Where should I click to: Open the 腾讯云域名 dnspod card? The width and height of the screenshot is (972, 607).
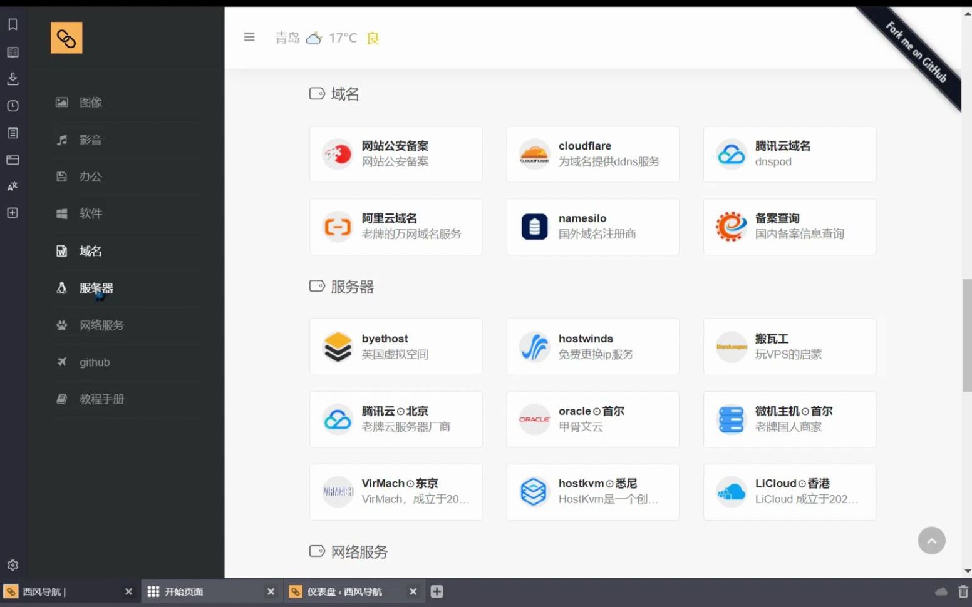790,154
